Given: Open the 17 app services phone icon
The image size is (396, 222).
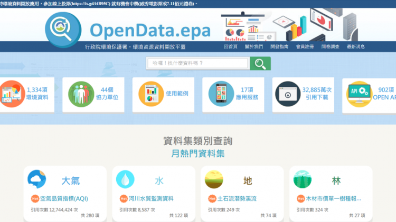Looking at the screenshot, I should click(221, 94).
